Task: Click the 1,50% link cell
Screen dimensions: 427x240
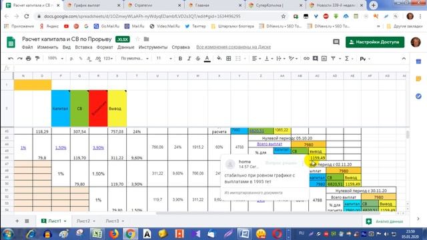Action: pyautogui.click(x=61, y=147)
